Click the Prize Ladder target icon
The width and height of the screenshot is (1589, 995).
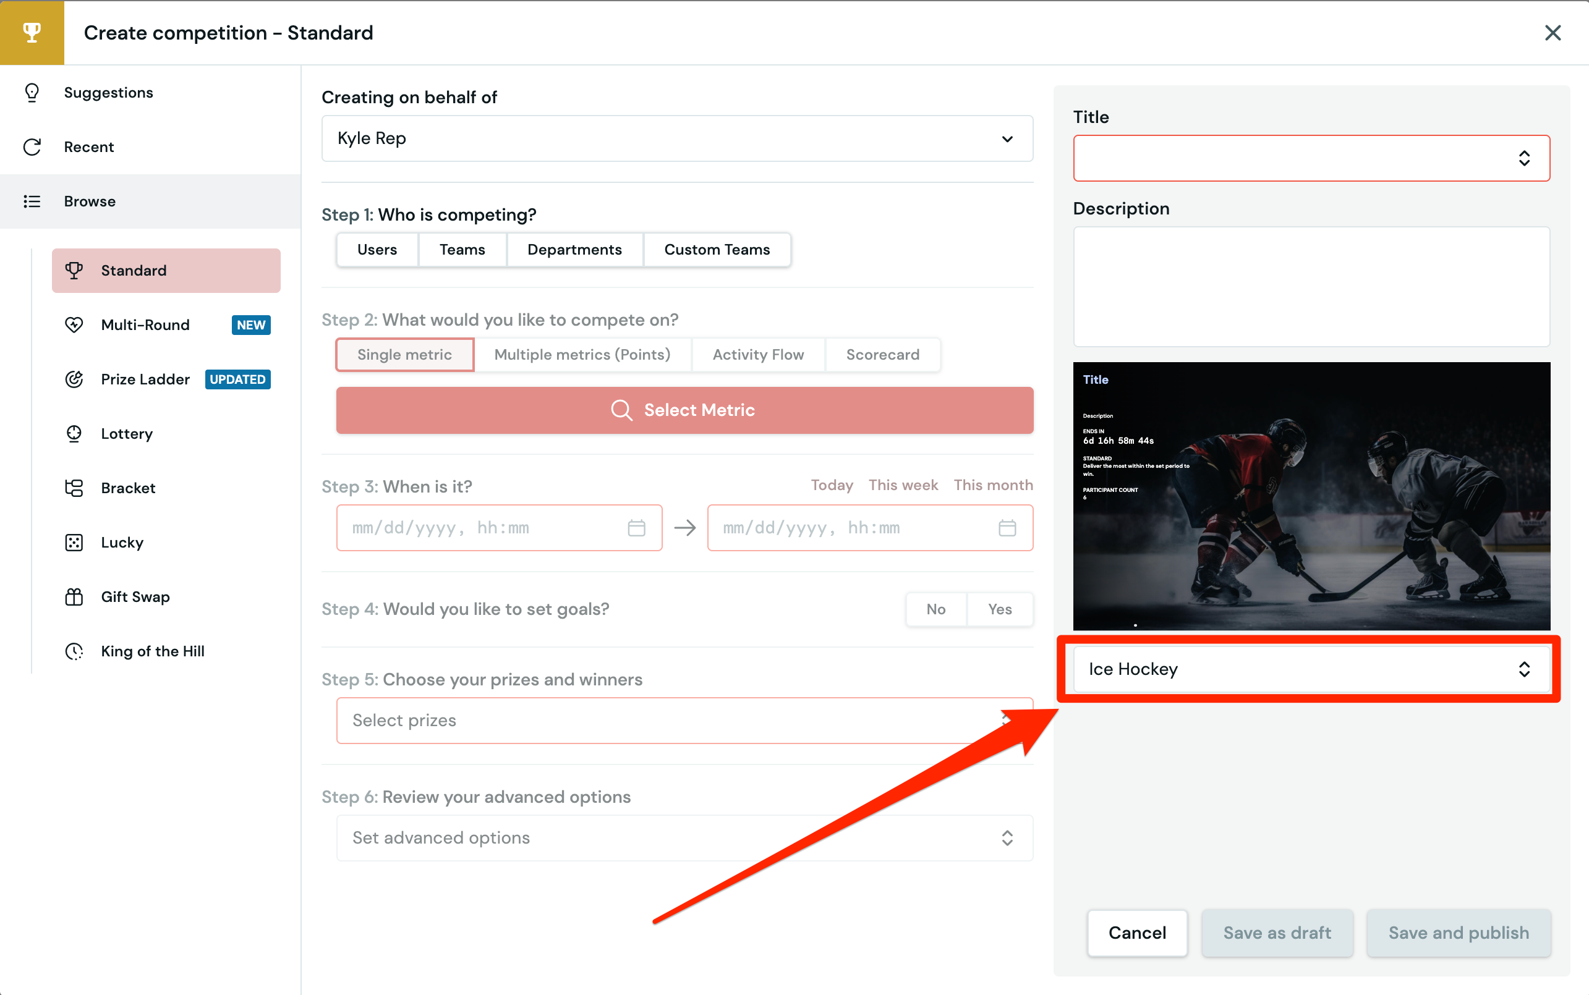pyautogui.click(x=74, y=379)
